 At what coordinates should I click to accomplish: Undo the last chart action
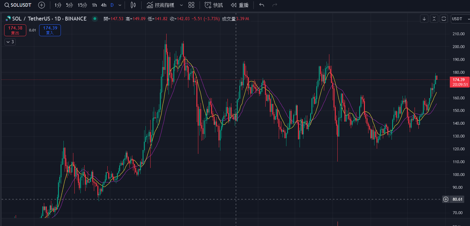[x=262, y=5]
